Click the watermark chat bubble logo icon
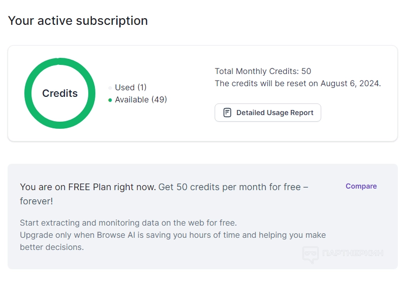 click(x=311, y=254)
